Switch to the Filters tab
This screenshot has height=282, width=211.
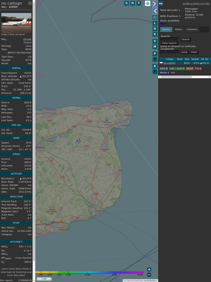179,30
